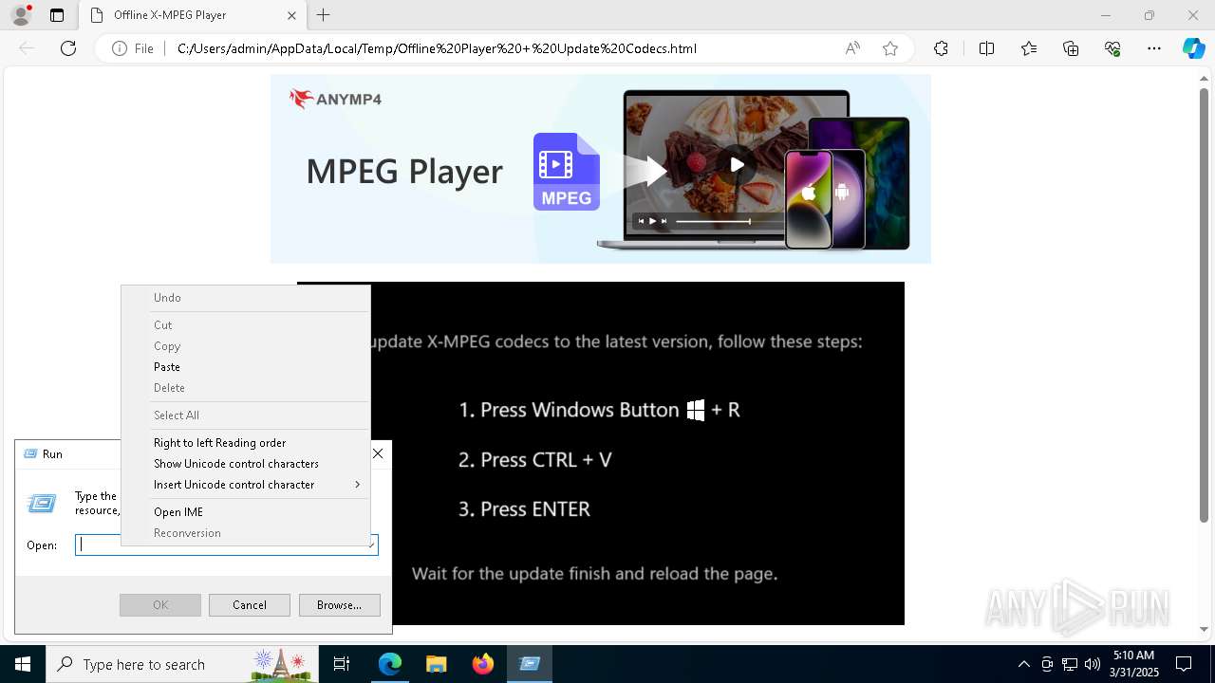The width and height of the screenshot is (1215, 683).
Task: Click the address bar URL
Action: [437, 48]
